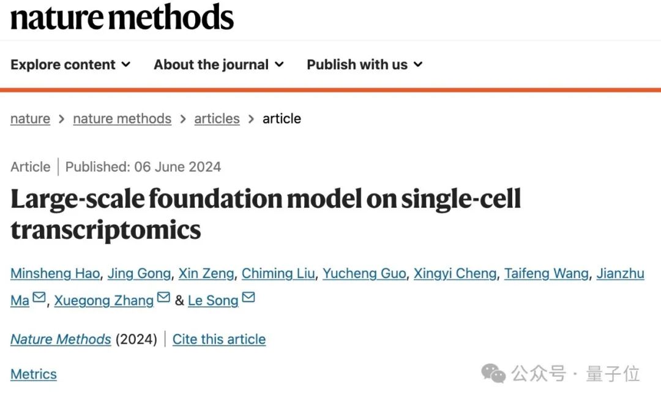This screenshot has height=400, width=661.
Task: Select author Jing Gong's name link
Action: coord(139,273)
